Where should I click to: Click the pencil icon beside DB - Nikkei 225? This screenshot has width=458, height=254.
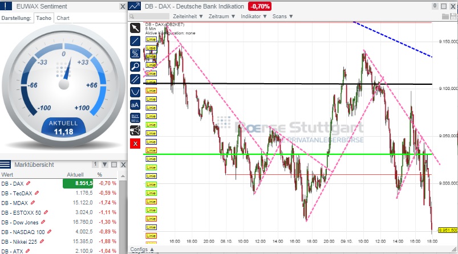point(42,241)
